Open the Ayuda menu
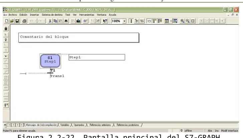243x138 pixels. tap(112, 15)
